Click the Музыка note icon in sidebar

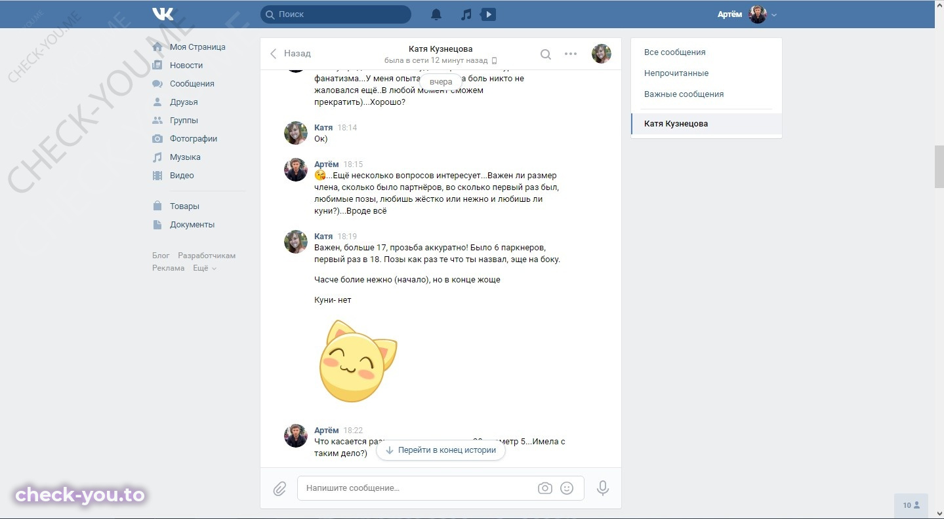coord(157,157)
